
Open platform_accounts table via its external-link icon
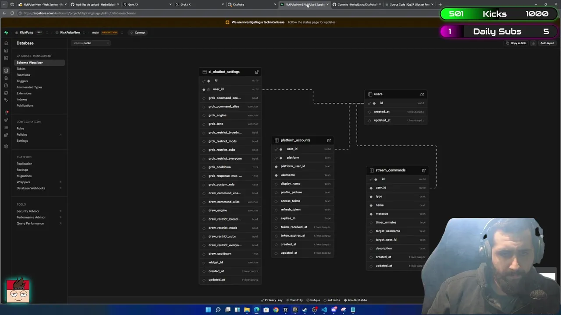(x=329, y=140)
